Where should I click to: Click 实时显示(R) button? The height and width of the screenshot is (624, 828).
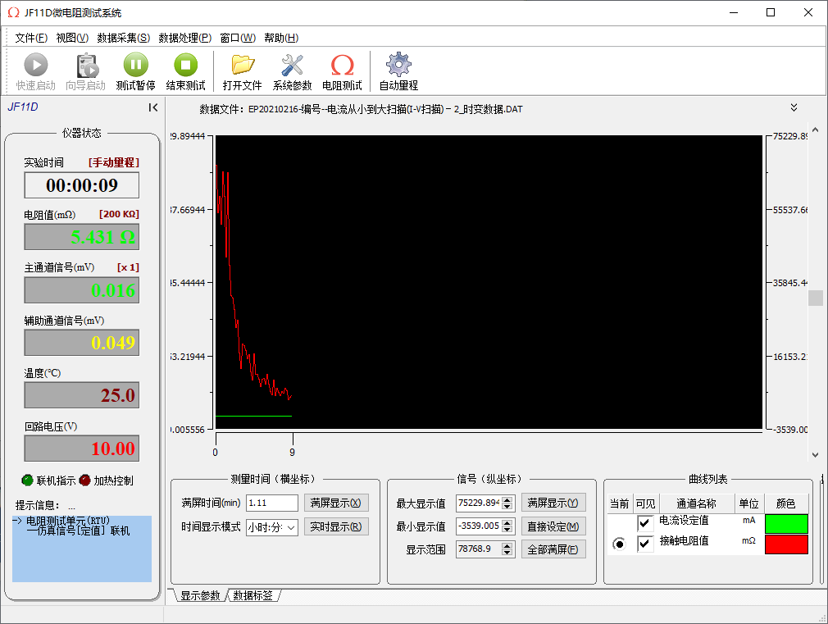[x=336, y=526]
